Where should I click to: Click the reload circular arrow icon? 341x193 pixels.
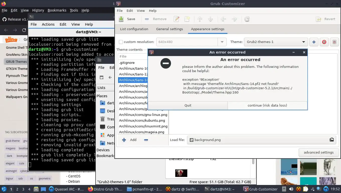(x=247, y=19)
